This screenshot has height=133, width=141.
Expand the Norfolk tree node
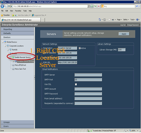tap(8, 50)
